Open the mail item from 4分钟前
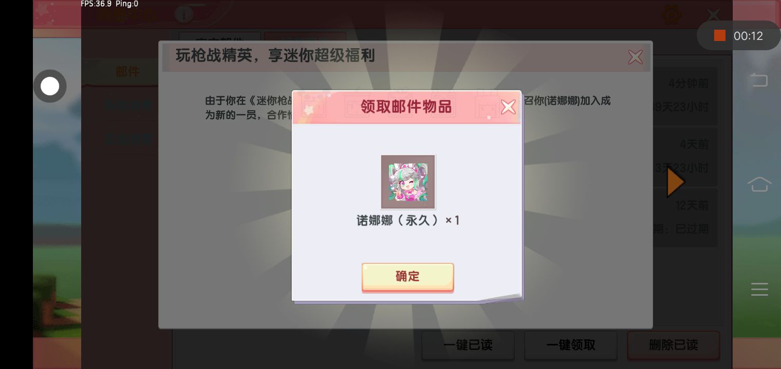Image resolution: width=781 pixels, height=369 pixels. click(x=685, y=95)
